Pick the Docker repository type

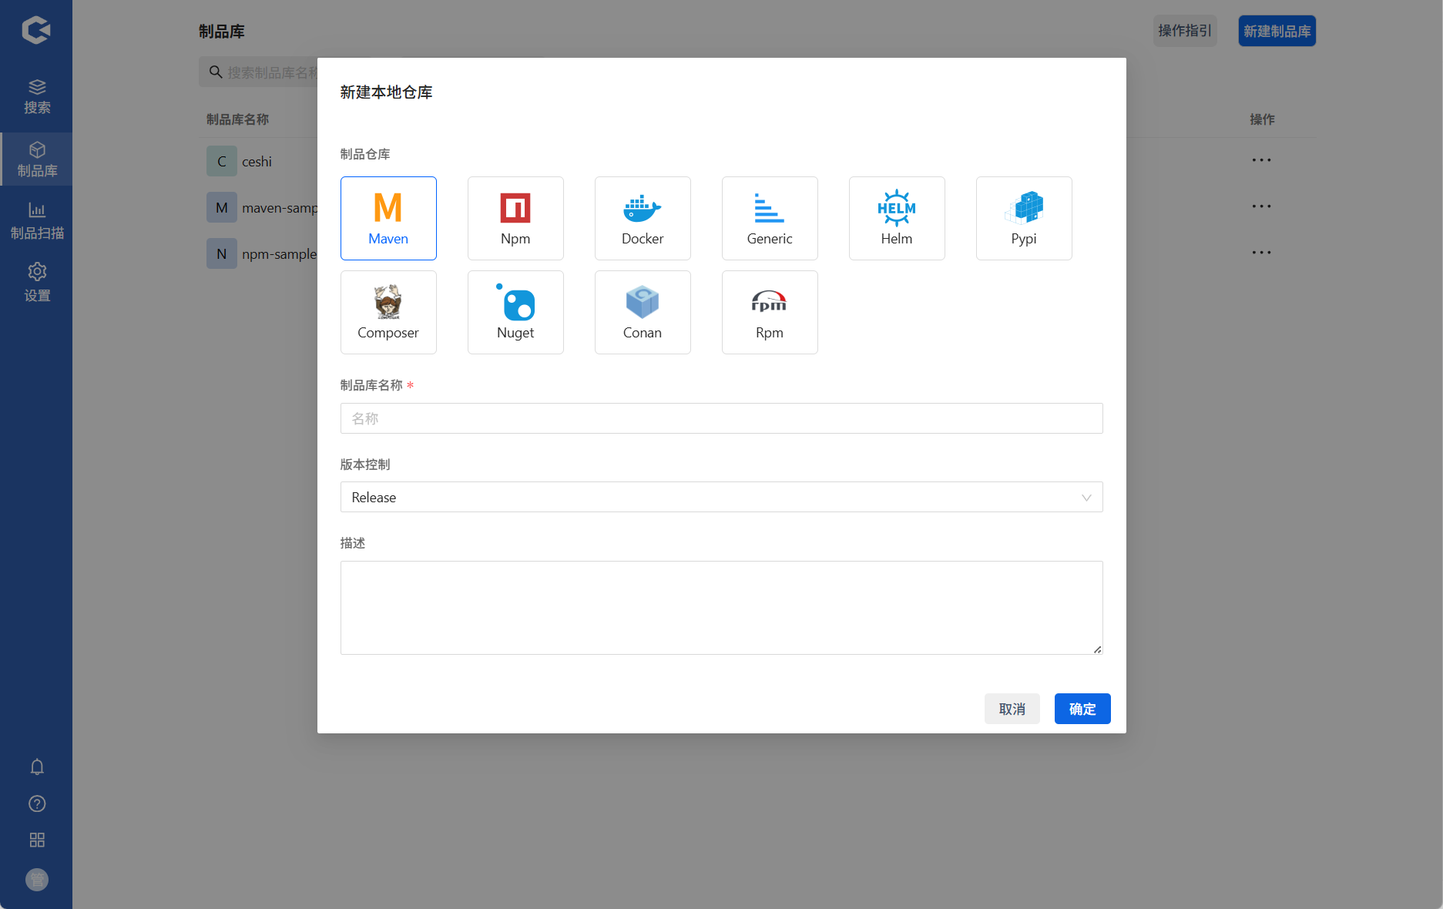643,218
